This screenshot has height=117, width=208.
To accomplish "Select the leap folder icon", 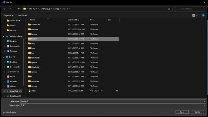I will tap(30, 48).
